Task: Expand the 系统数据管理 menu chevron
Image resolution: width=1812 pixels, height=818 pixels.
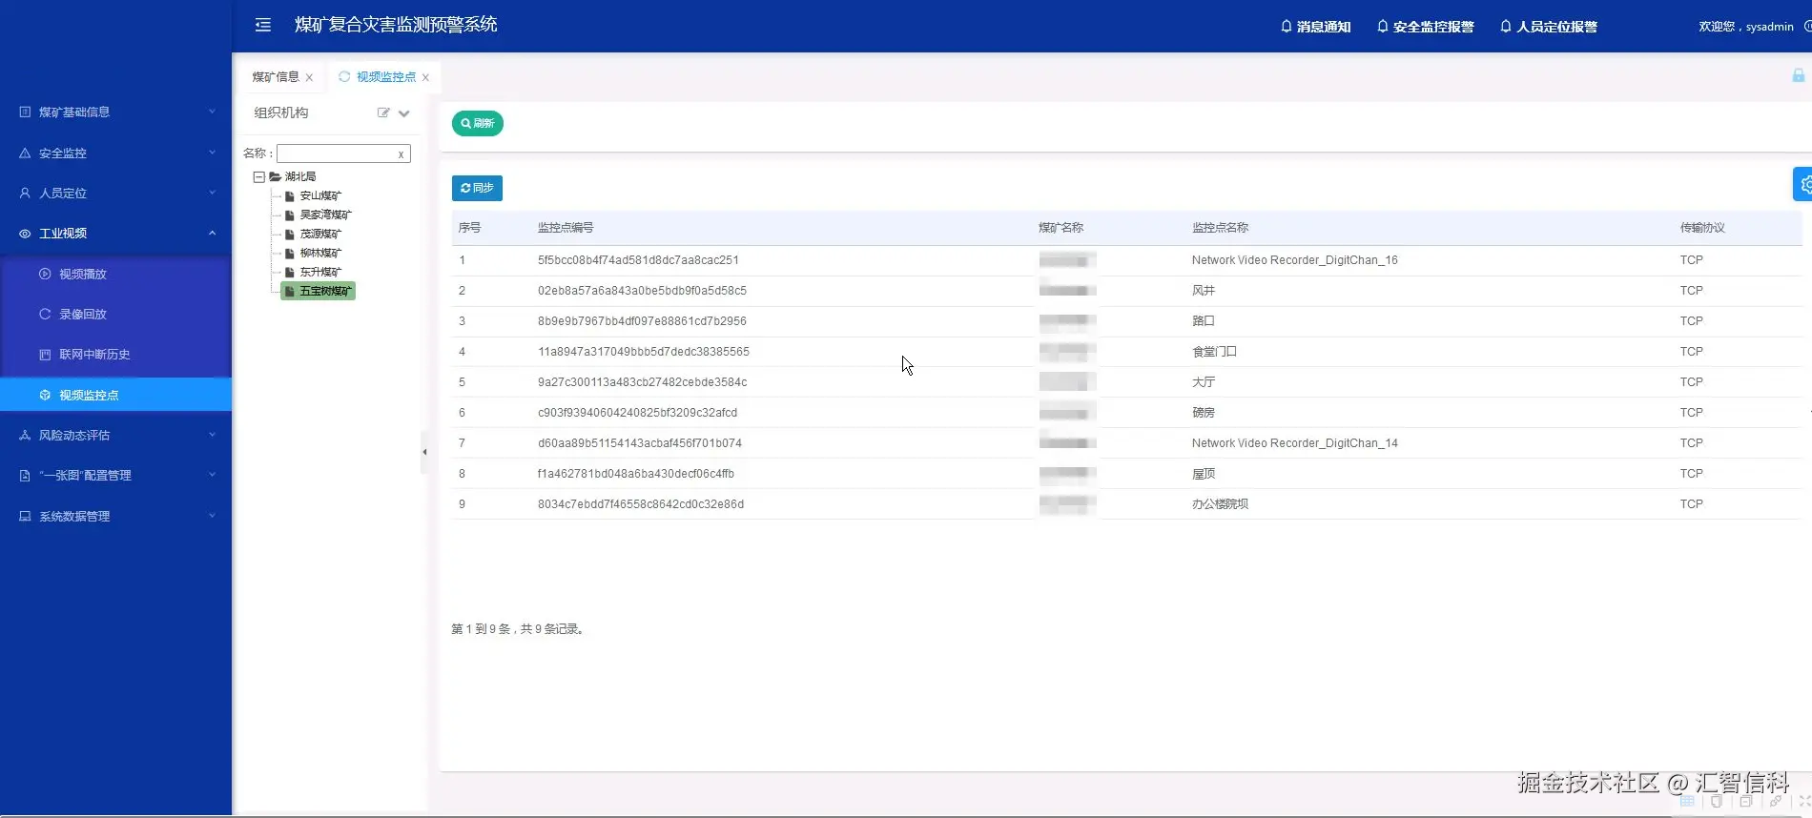Action: [x=212, y=516]
